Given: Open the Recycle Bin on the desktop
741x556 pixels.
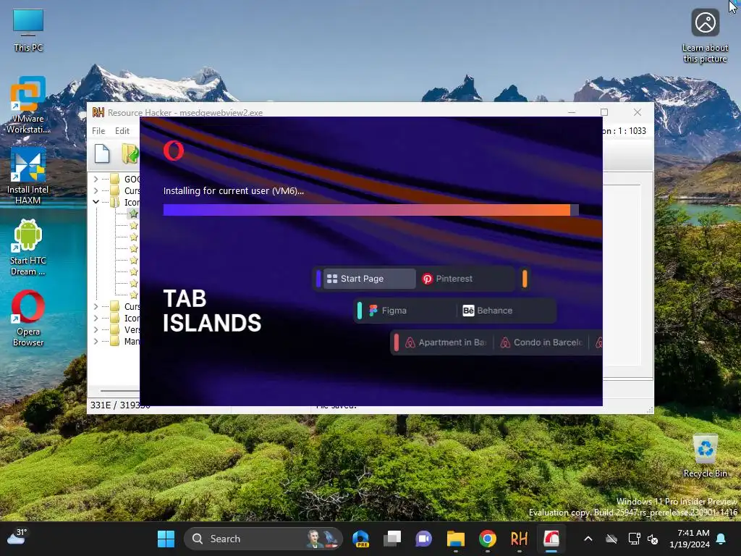Looking at the screenshot, I should (705, 456).
